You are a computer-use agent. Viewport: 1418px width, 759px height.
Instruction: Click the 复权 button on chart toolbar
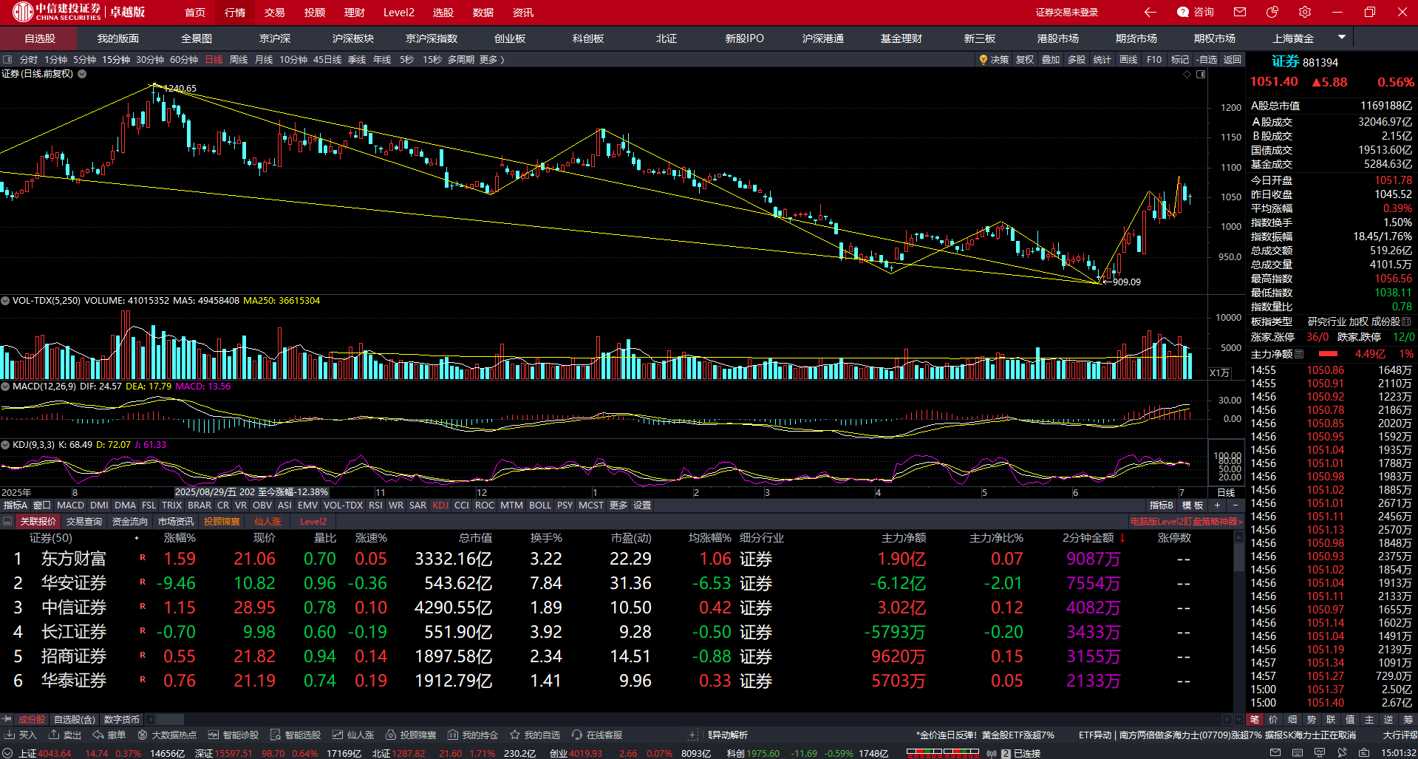click(x=1025, y=60)
